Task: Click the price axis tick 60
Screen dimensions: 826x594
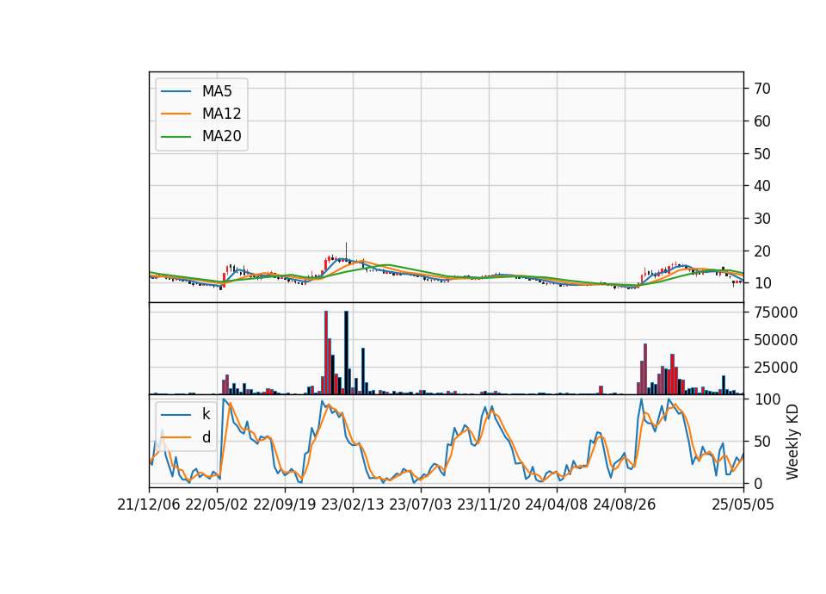Action: (762, 121)
